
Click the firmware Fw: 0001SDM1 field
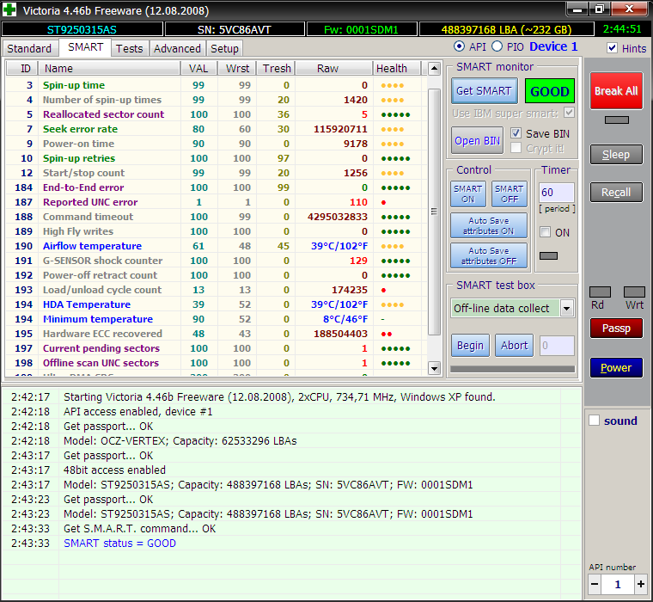362,29
